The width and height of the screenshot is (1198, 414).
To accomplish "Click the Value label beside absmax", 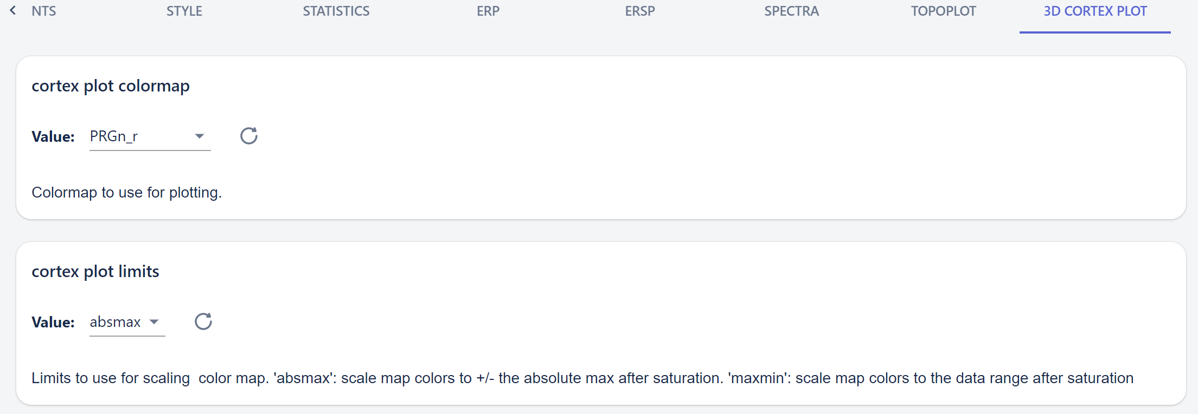I will pyautogui.click(x=53, y=323).
